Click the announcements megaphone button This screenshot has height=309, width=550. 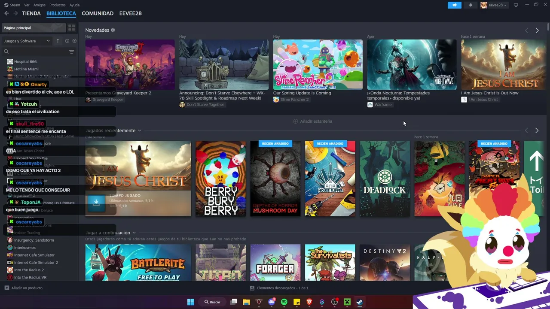tap(454, 5)
